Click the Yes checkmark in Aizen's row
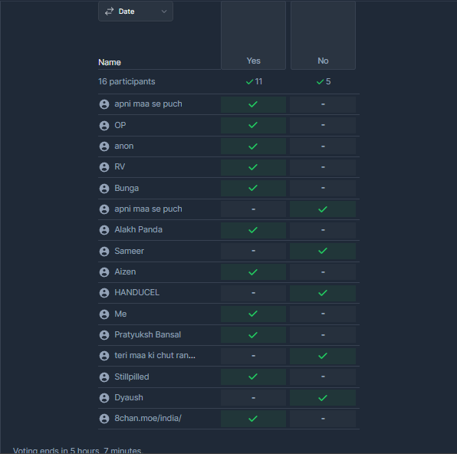This screenshot has height=454, width=457. [x=253, y=272]
